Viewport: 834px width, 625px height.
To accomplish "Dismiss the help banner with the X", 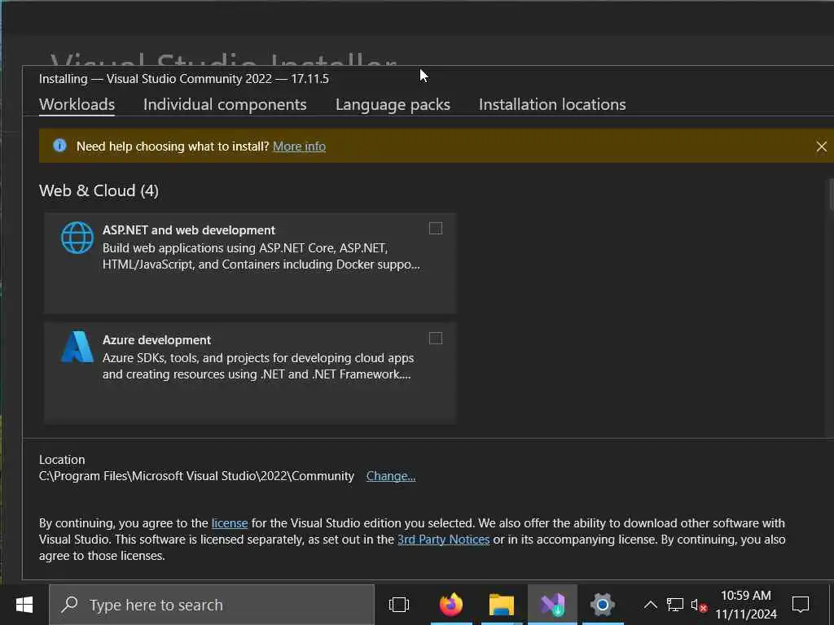I will (x=821, y=146).
